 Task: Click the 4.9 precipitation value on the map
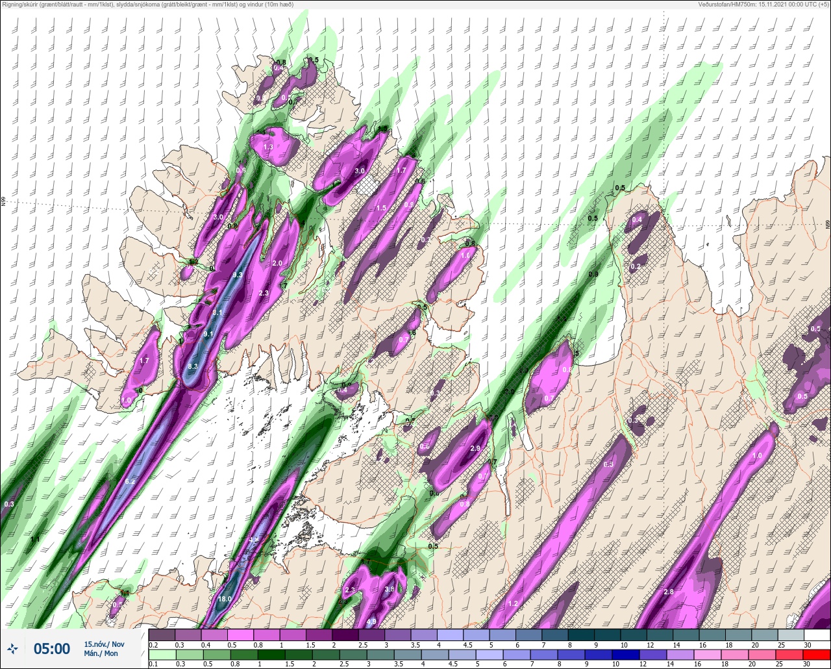pyautogui.click(x=372, y=622)
